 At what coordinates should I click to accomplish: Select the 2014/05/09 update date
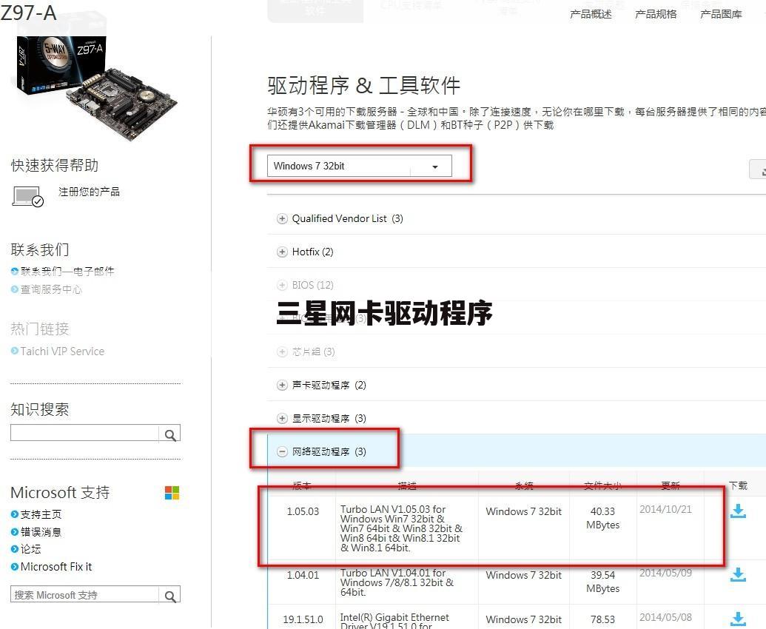click(666, 573)
